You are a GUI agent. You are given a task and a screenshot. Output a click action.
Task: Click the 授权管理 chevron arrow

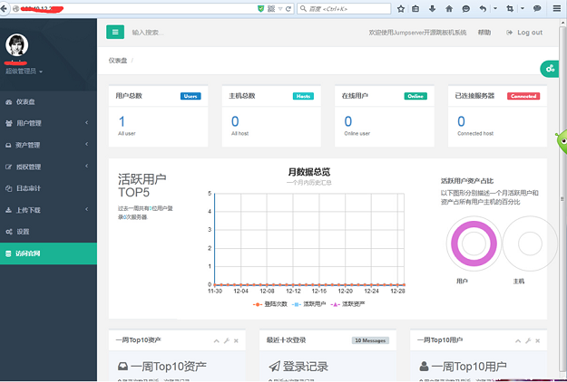coord(87,166)
